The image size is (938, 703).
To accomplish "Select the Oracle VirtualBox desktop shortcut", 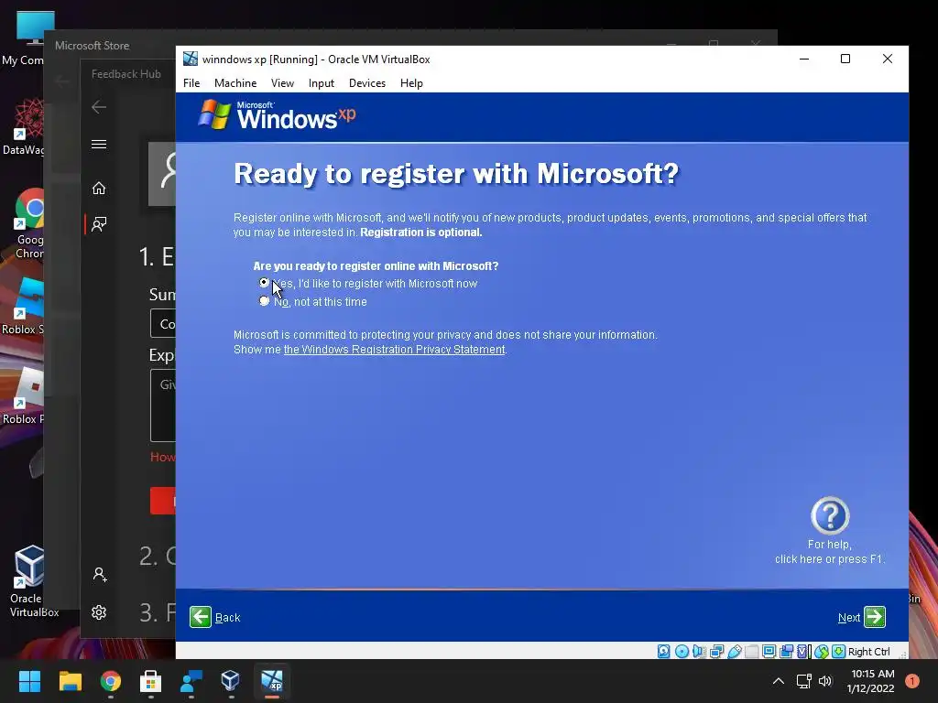I will (x=30, y=581).
